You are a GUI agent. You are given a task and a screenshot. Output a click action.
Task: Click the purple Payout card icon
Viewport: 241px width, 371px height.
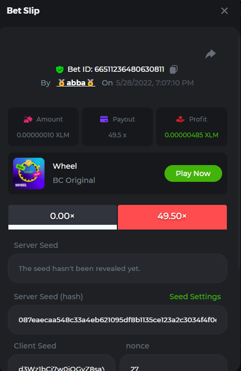(104, 119)
